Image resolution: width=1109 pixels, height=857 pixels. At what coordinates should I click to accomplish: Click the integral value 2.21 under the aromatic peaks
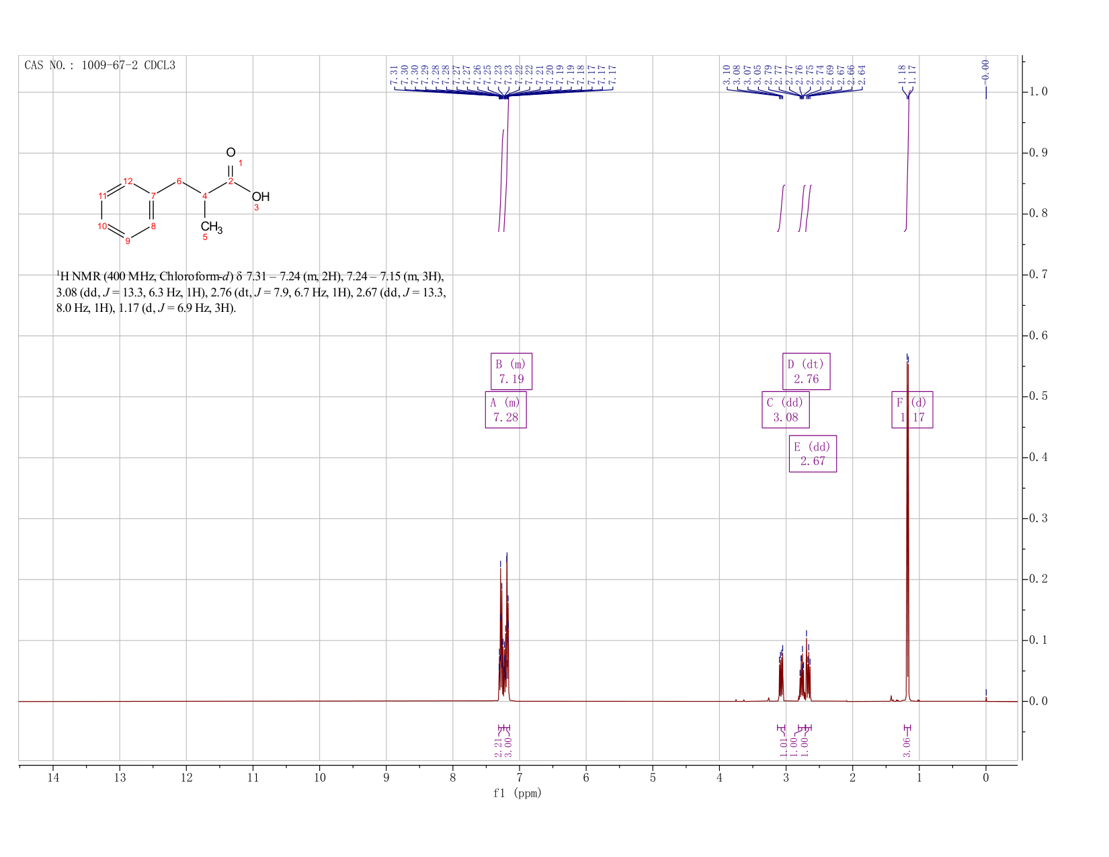click(x=498, y=746)
